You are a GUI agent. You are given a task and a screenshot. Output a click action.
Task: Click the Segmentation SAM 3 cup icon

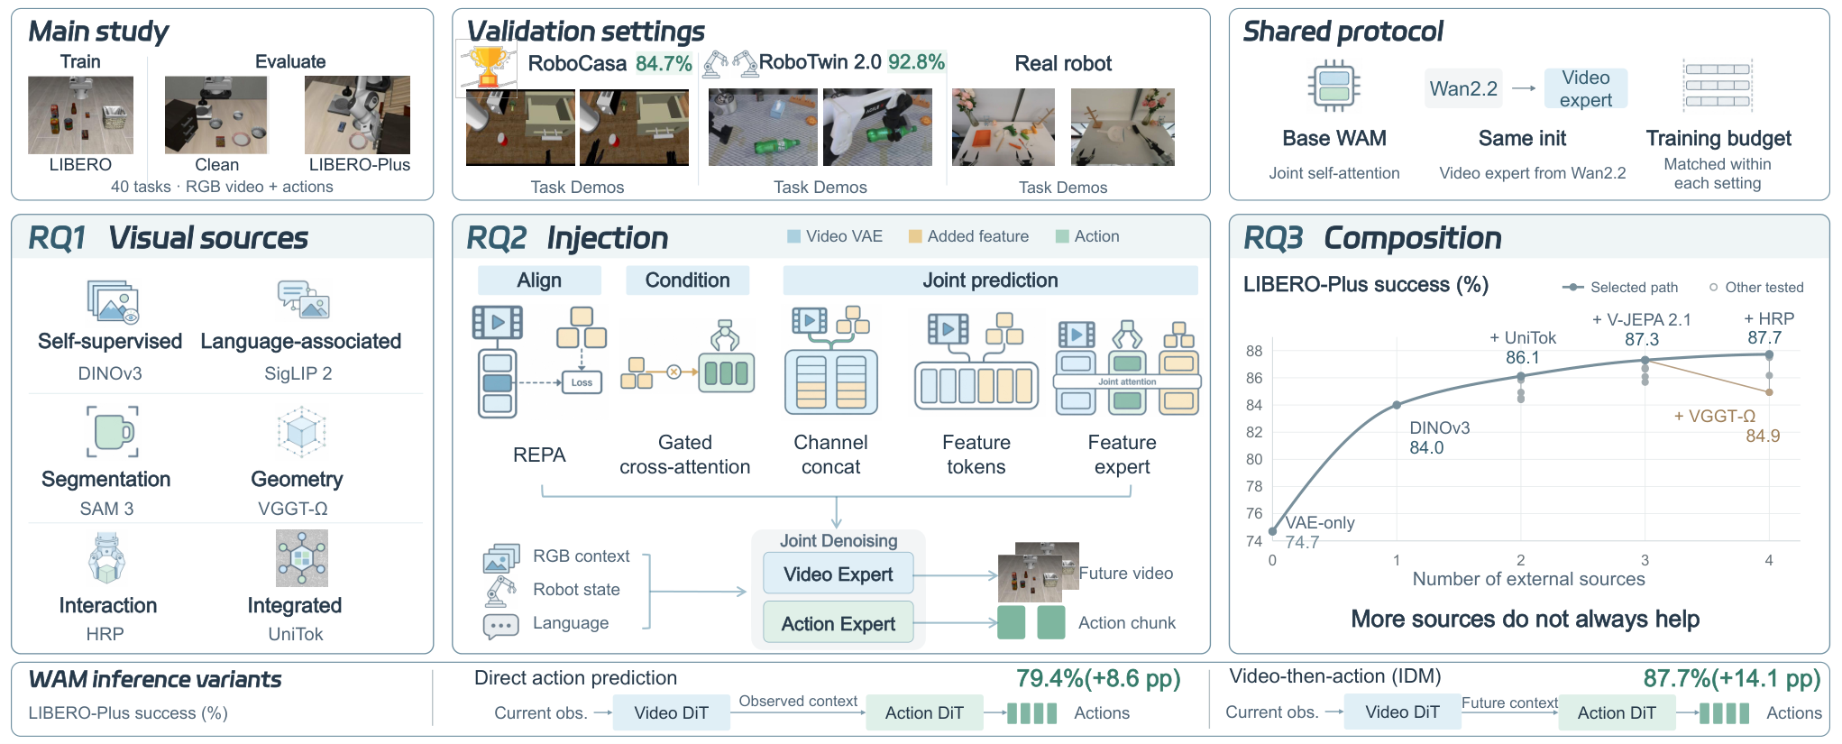point(113,432)
